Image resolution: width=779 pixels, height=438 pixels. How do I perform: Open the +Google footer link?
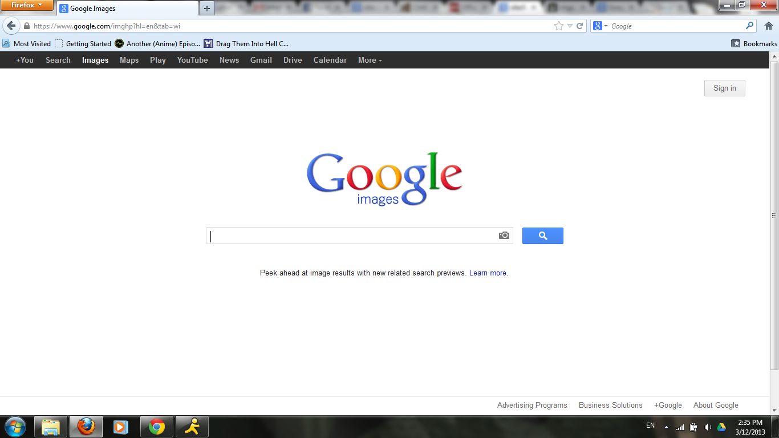[668, 405]
